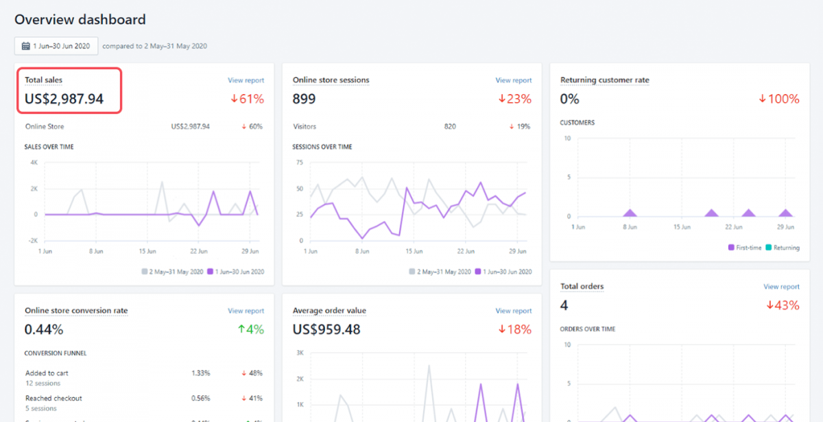Click the US$959.48 average order value
Viewport: 823px width, 422px height.
point(326,329)
